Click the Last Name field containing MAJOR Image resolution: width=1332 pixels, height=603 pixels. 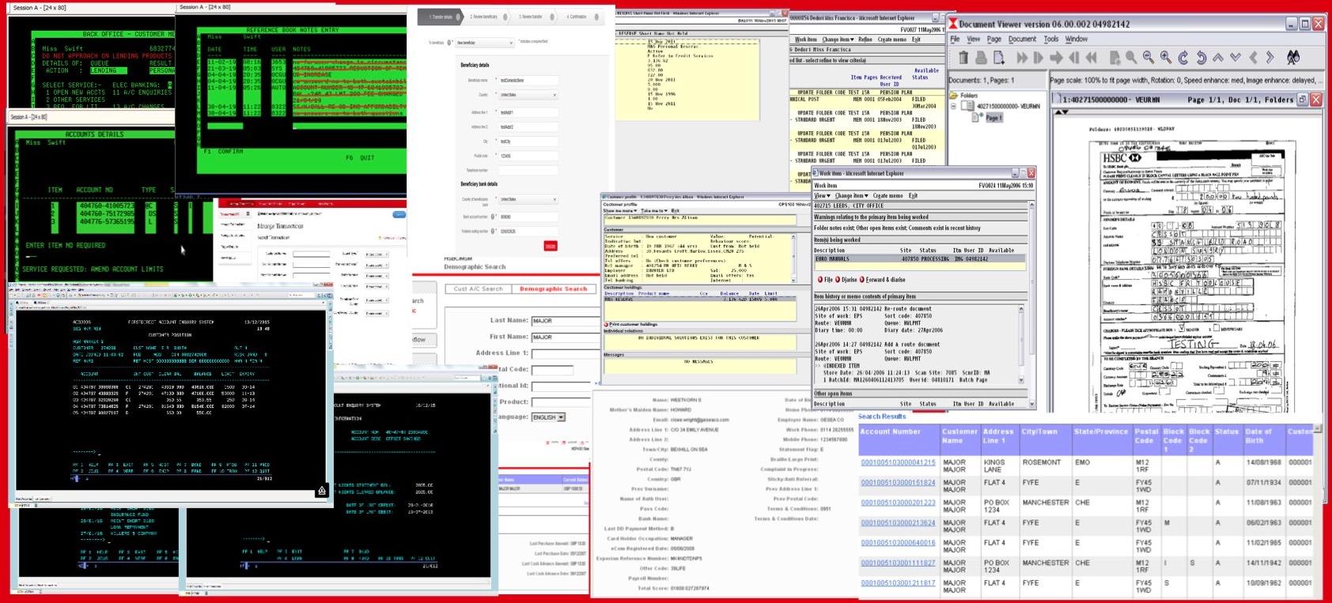pos(566,321)
